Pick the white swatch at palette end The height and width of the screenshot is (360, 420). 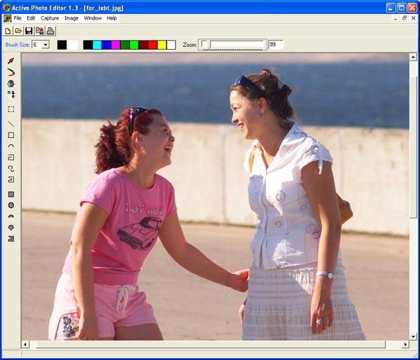(x=171, y=45)
